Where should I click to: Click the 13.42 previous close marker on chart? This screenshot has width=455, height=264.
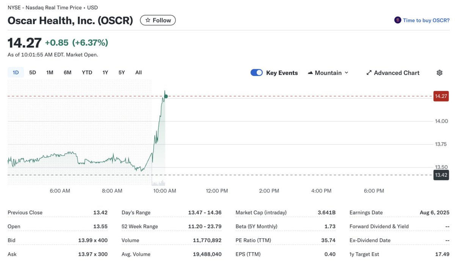click(441, 175)
